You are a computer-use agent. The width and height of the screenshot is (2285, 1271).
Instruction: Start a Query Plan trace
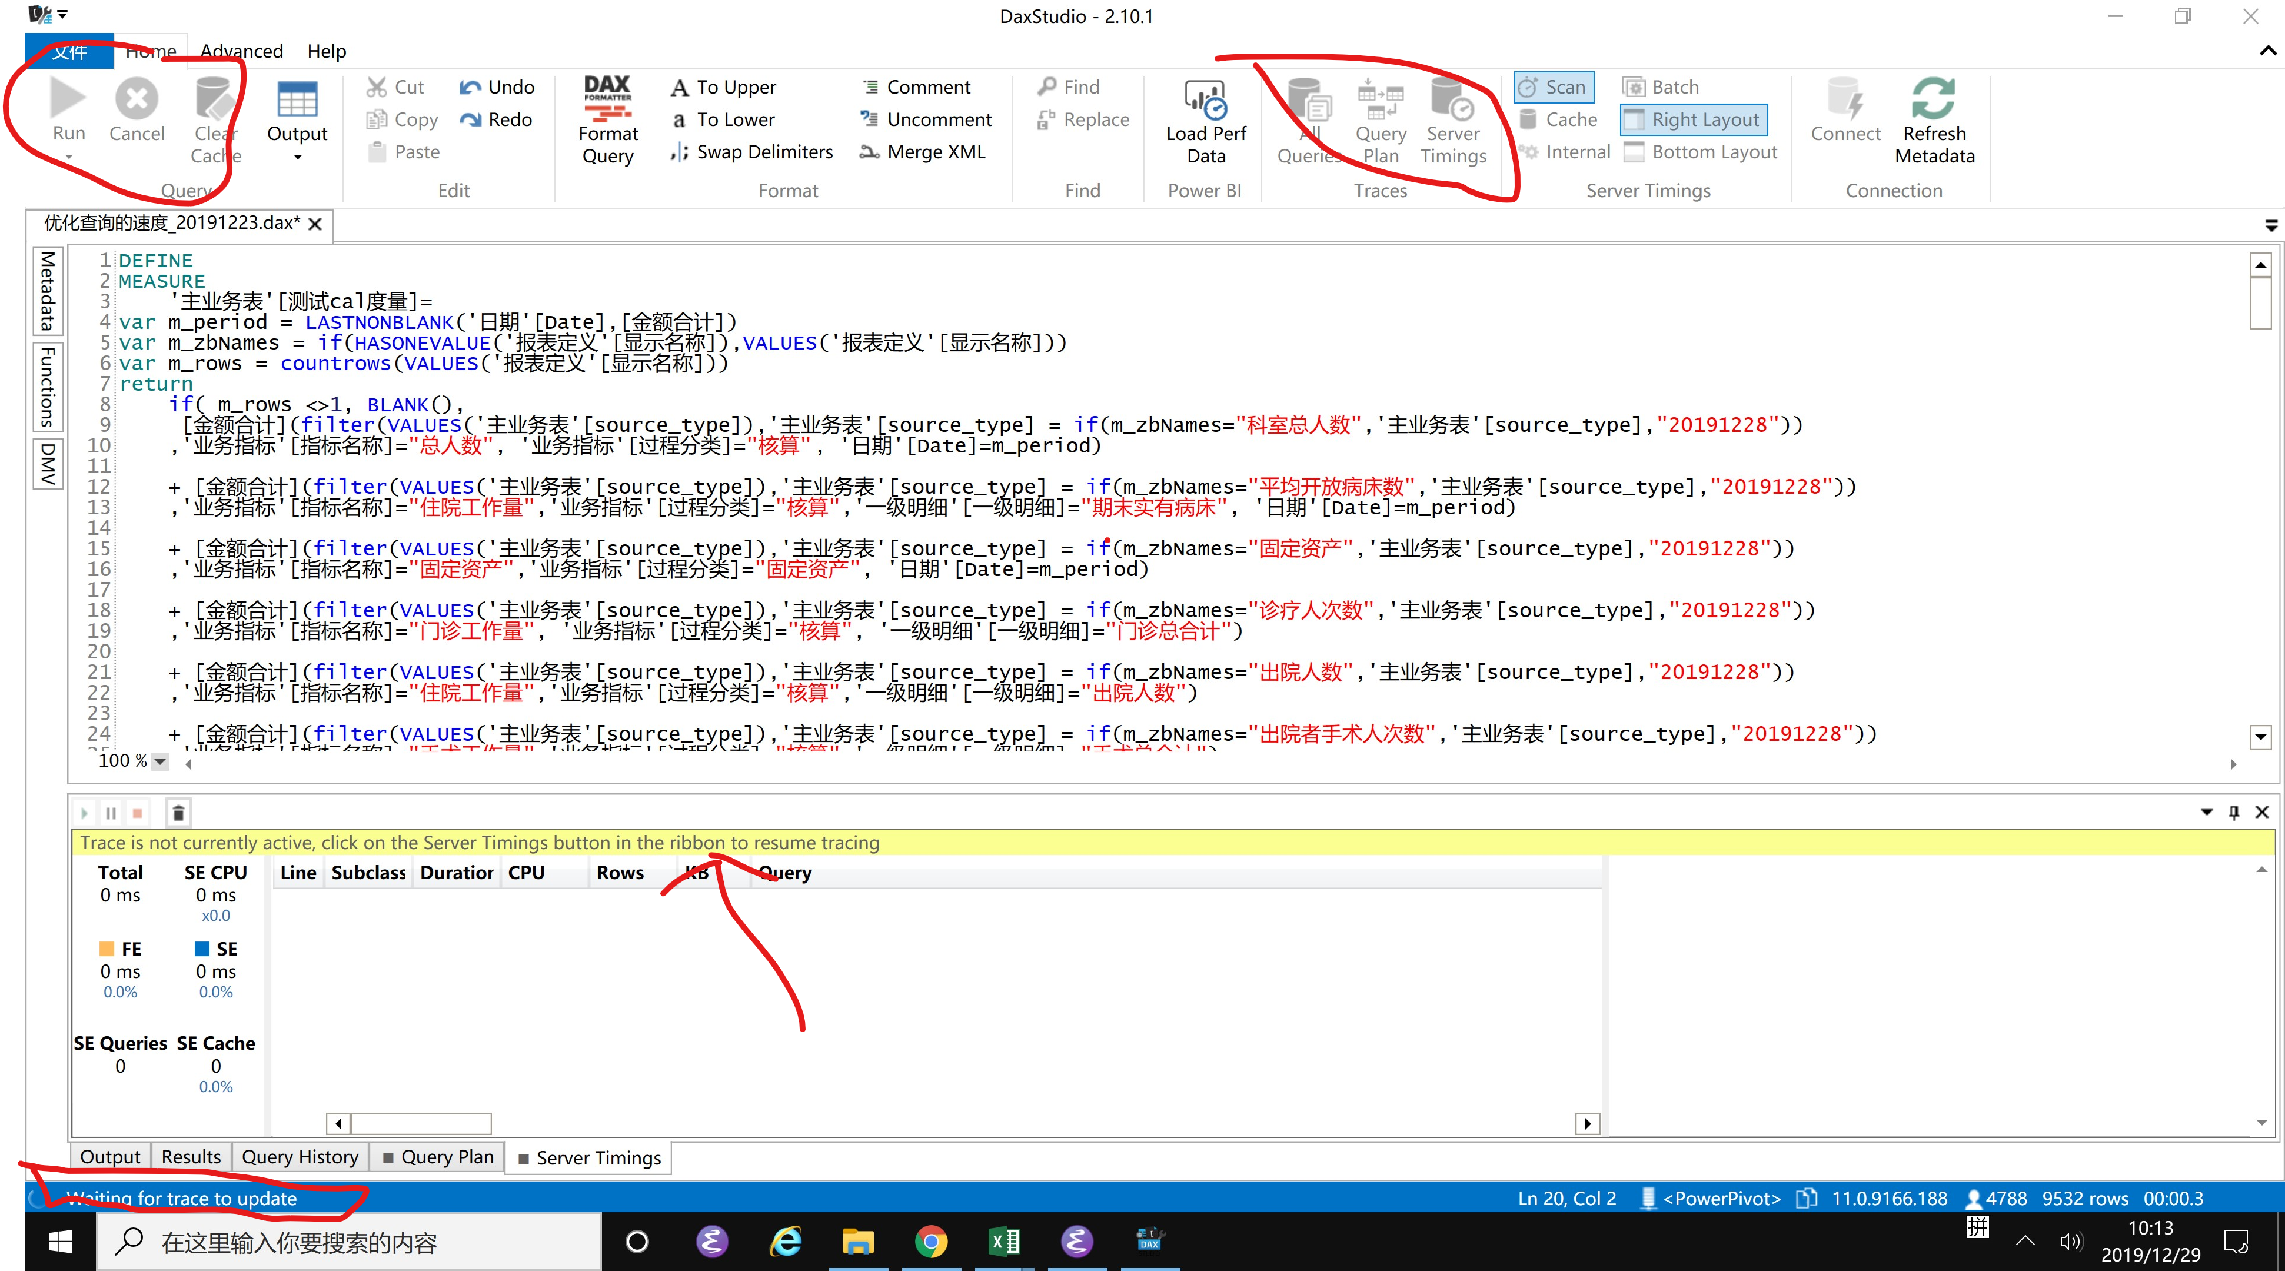point(1379,115)
